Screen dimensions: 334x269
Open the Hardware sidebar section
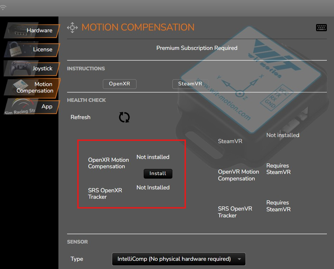pos(32,30)
